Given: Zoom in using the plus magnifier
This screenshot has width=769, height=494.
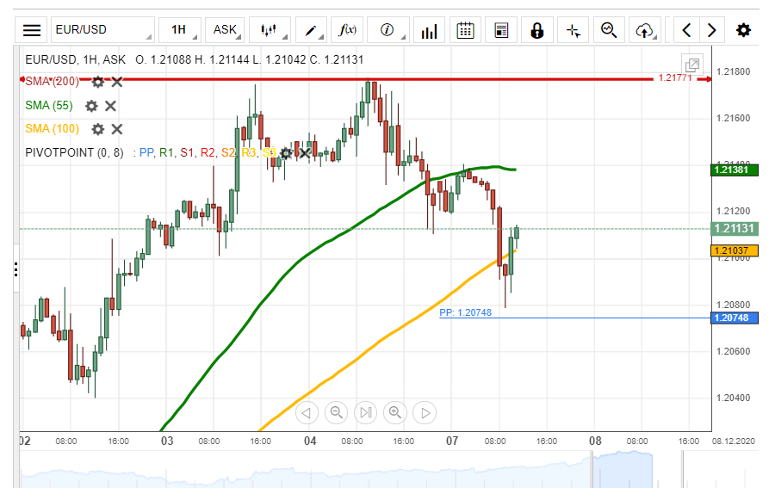Looking at the screenshot, I should click(395, 412).
